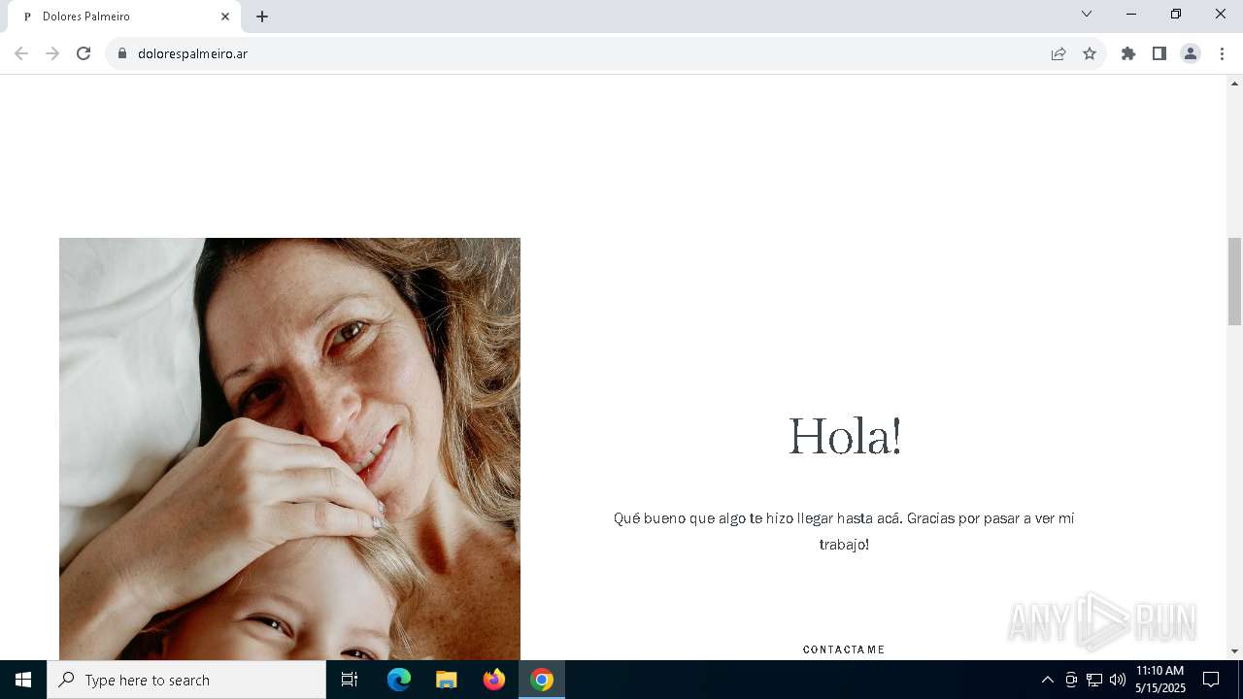Open the Extensions puzzle icon

click(1128, 53)
